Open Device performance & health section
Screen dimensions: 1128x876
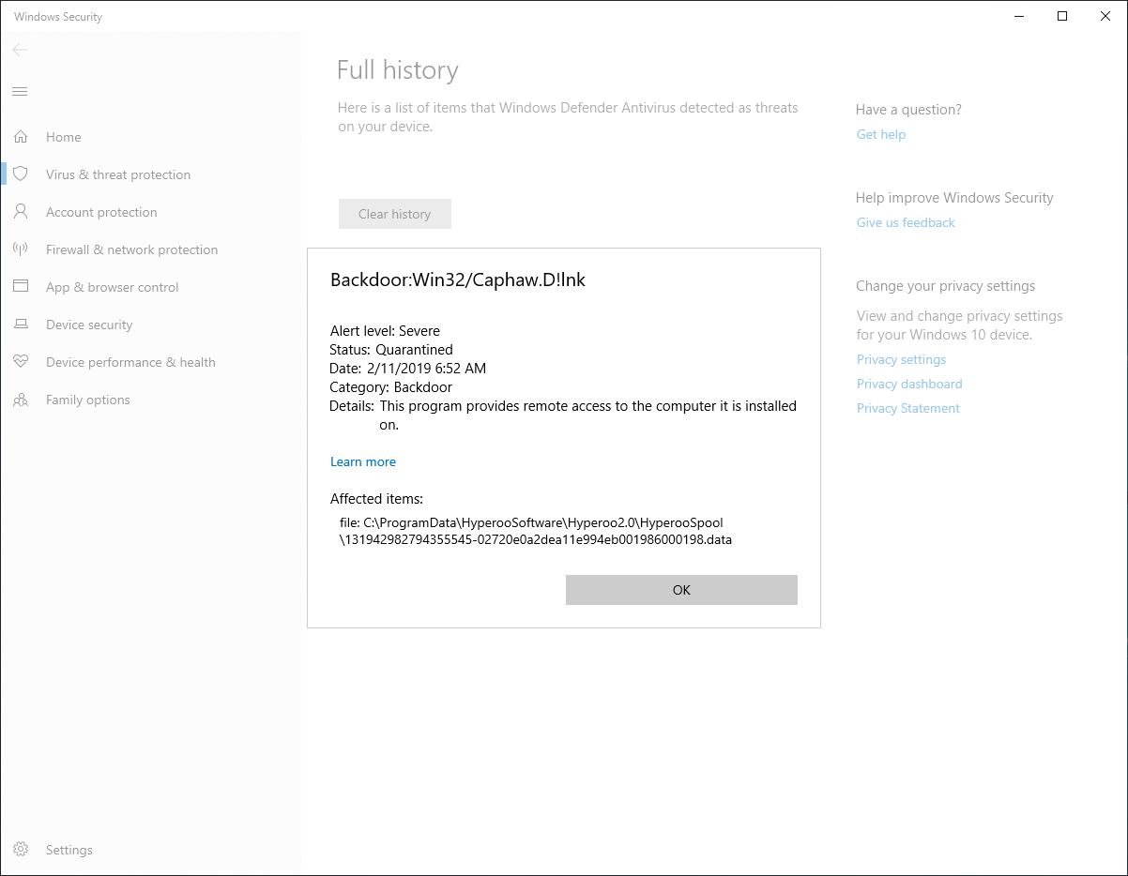point(130,362)
